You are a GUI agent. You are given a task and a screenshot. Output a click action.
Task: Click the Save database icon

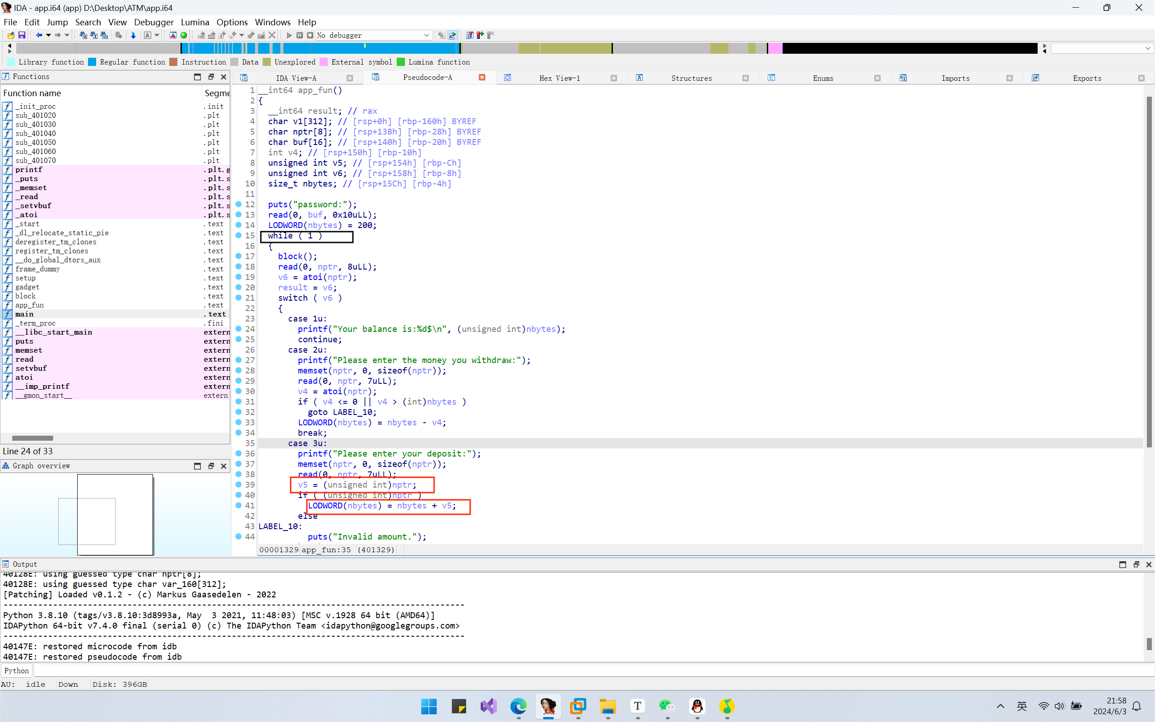22,35
